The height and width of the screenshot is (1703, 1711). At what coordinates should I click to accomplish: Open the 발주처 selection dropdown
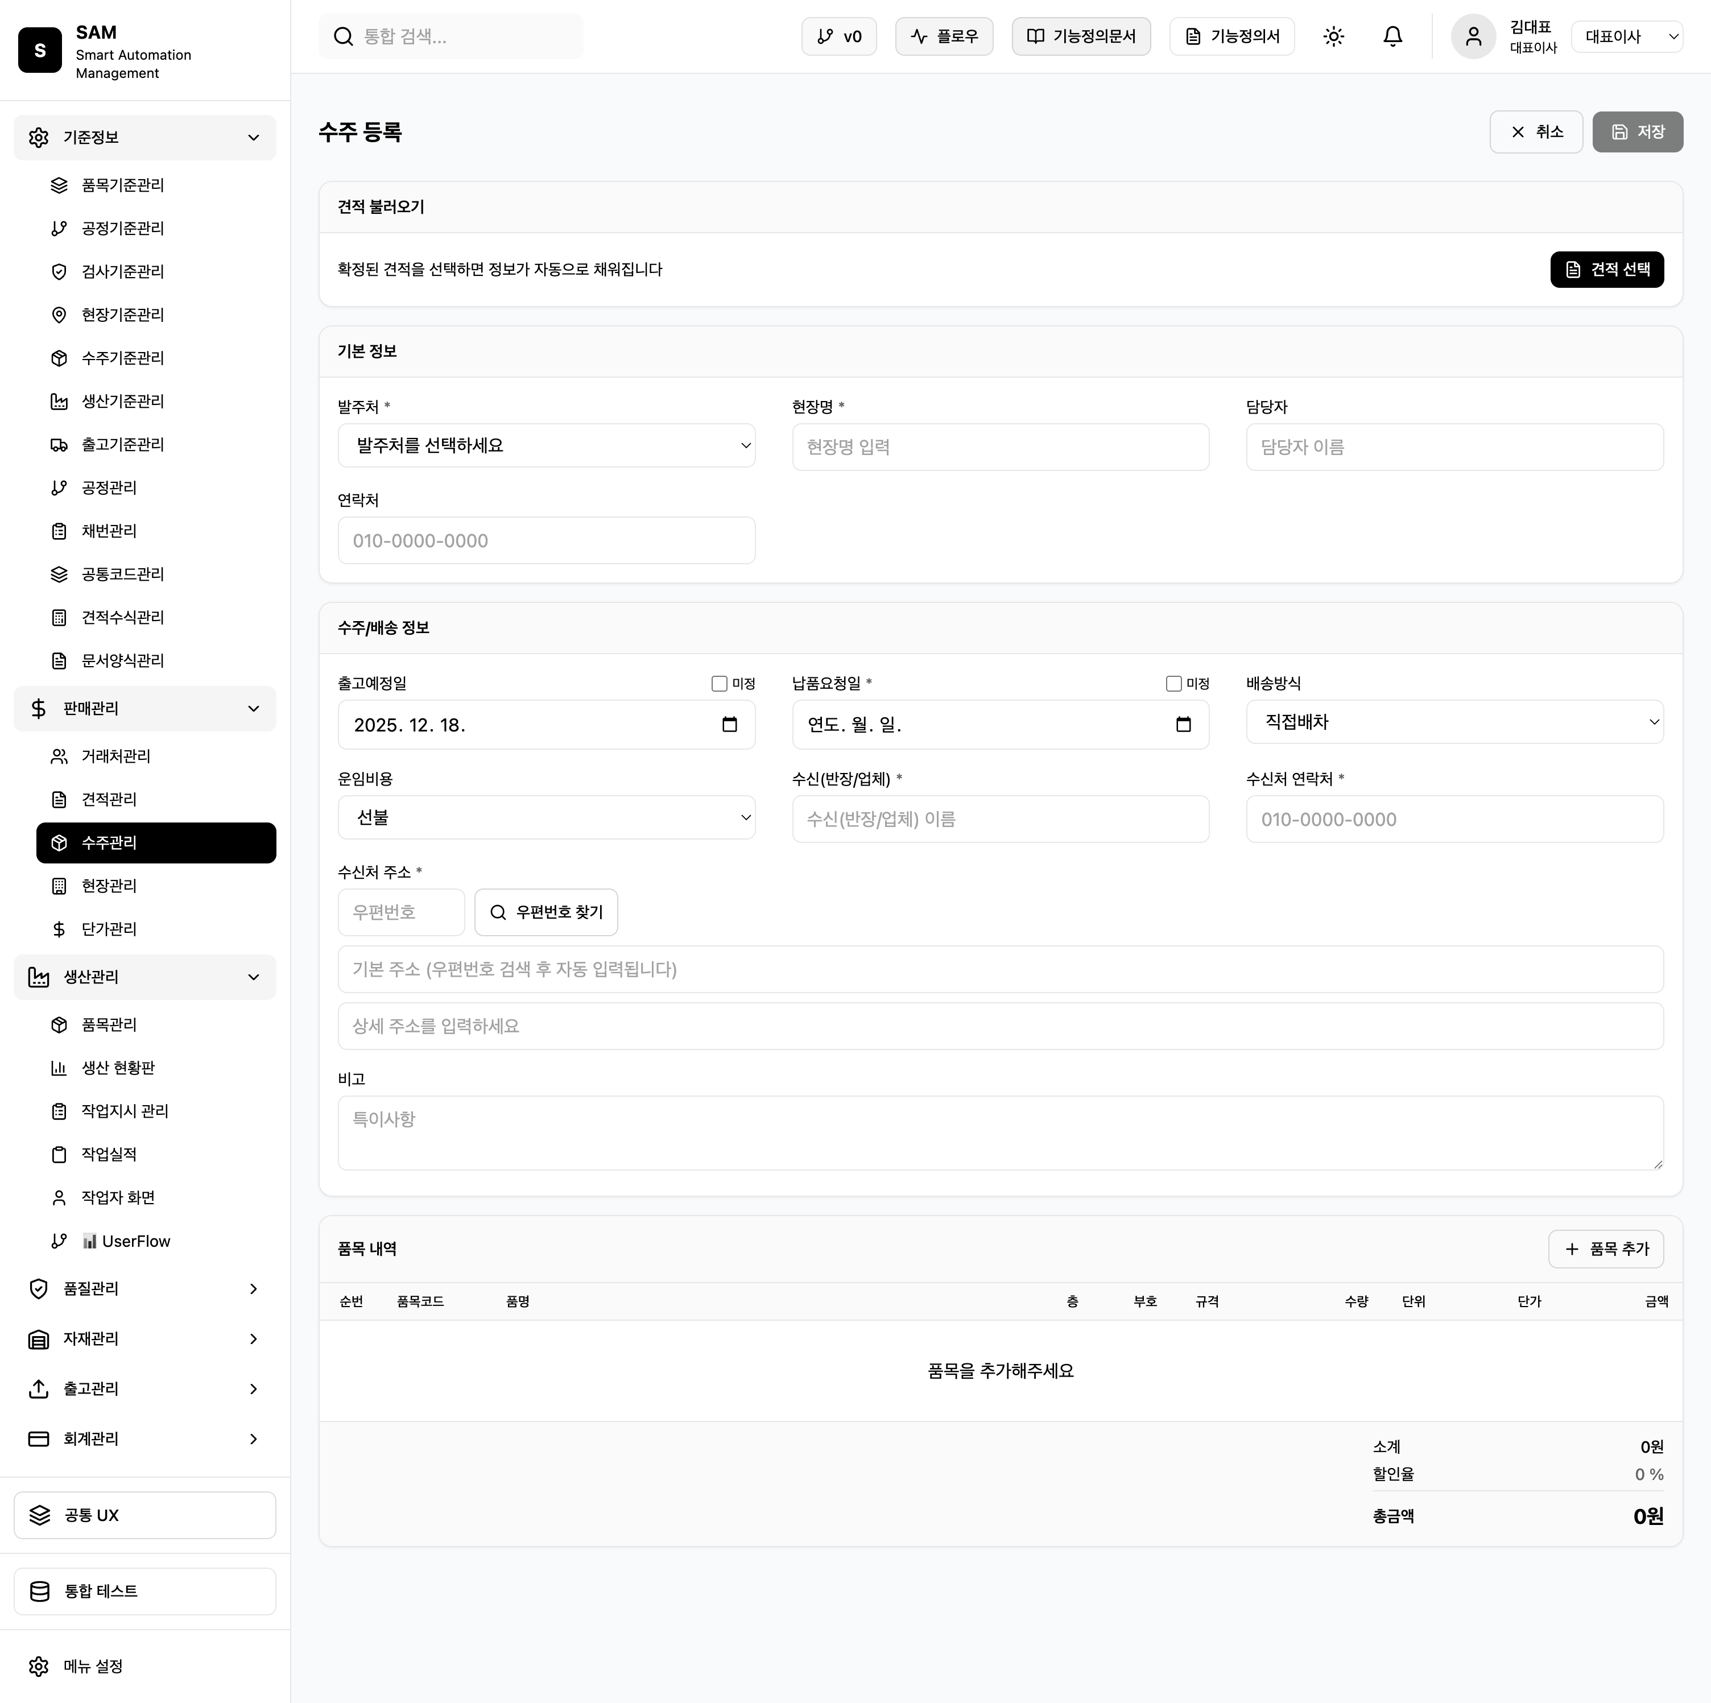(x=545, y=445)
